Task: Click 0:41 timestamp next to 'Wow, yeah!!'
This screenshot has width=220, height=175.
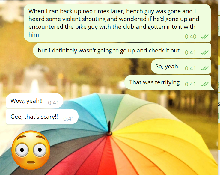Action: 53,103
